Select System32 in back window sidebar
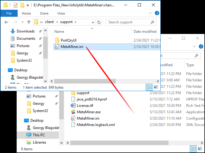 38,111
